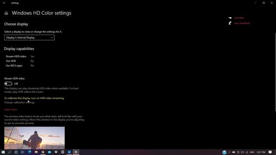The height and width of the screenshot is (155, 276).
Task: Open the Mail app from the taskbar
Action: (x=50, y=152)
